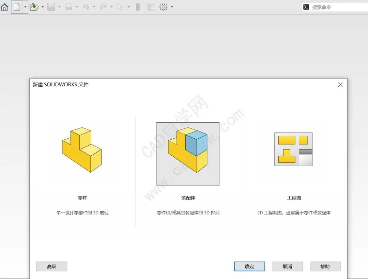368x279 pixels.
Task: Expand the Options gear dropdown arrow
Action: (172, 7)
